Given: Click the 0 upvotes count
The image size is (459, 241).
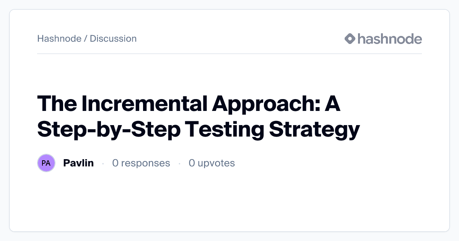Looking at the screenshot, I should pyautogui.click(x=212, y=163).
